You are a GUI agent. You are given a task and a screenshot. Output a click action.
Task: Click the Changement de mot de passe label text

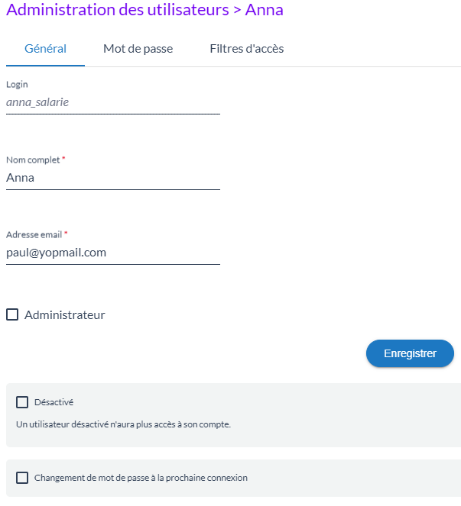141,478
